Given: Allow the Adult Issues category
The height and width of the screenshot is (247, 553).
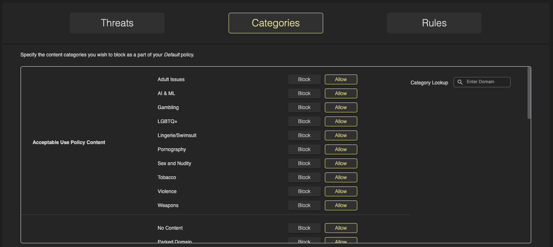Looking at the screenshot, I should 341,79.
